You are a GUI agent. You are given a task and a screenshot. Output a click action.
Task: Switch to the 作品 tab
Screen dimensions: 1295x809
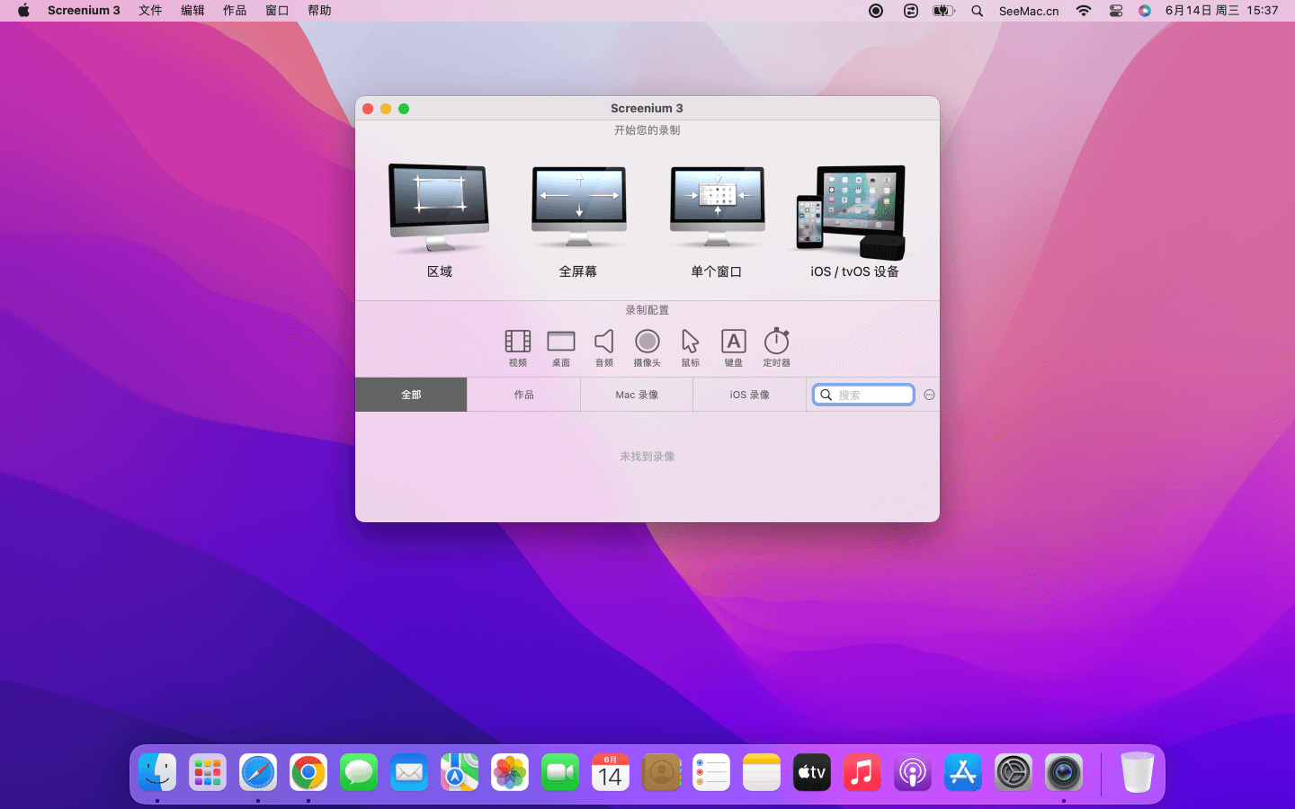523,395
